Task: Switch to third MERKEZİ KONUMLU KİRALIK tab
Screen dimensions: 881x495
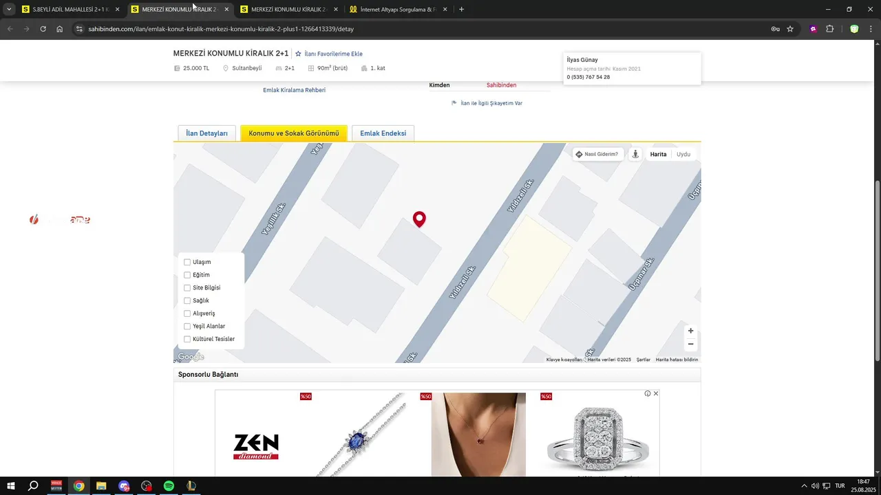Action: click(289, 10)
